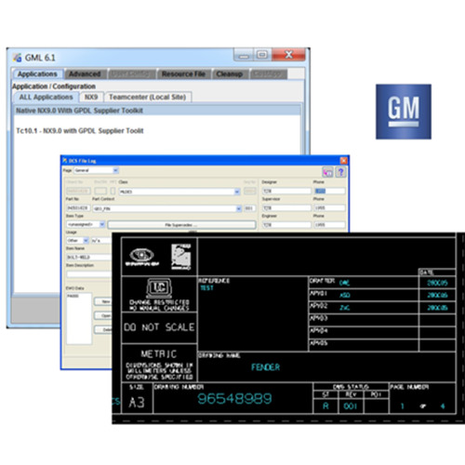The image size is (465, 465).
Task: Switch to the Advanced tab
Action: [85, 73]
